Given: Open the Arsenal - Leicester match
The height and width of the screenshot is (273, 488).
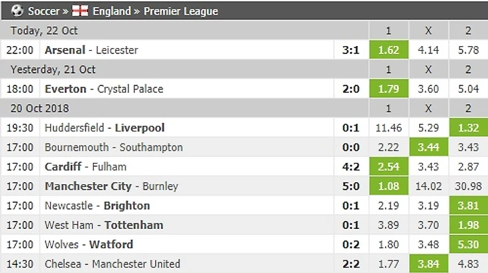Looking at the screenshot, I should pyautogui.click(x=91, y=50).
